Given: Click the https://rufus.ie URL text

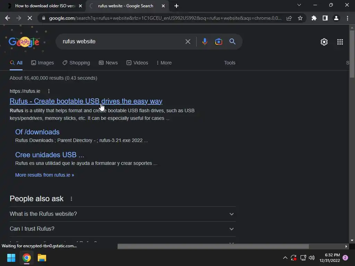Looking at the screenshot, I should [25, 91].
